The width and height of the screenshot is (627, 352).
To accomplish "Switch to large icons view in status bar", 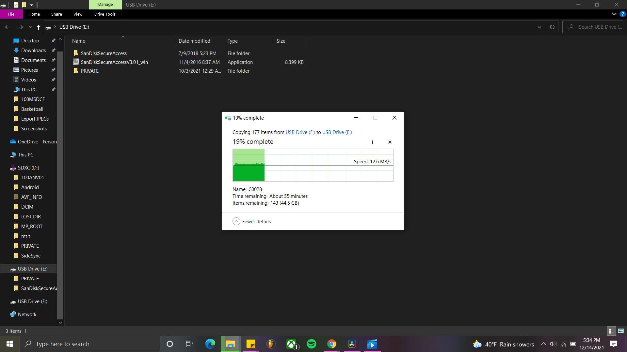I will (620, 331).
